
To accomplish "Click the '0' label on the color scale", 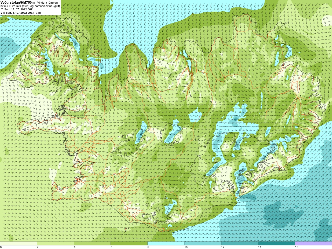I will click(x=1, y=247).
